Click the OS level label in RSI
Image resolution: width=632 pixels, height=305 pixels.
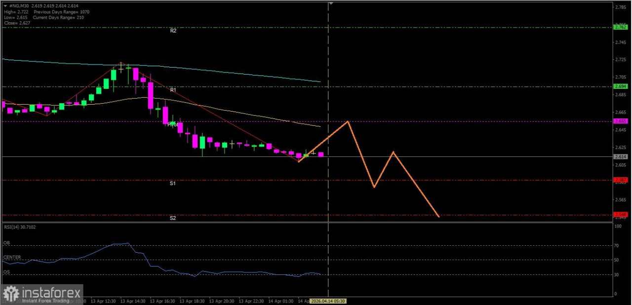(x=6, y=271)
